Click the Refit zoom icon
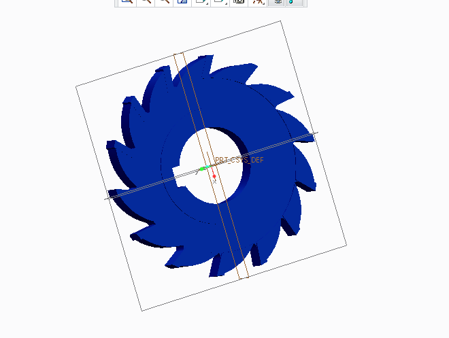 (x=127, y=2)
